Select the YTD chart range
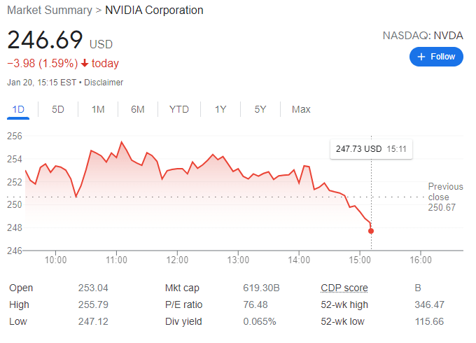The image size is (476, 343). [x=179, y=109]
